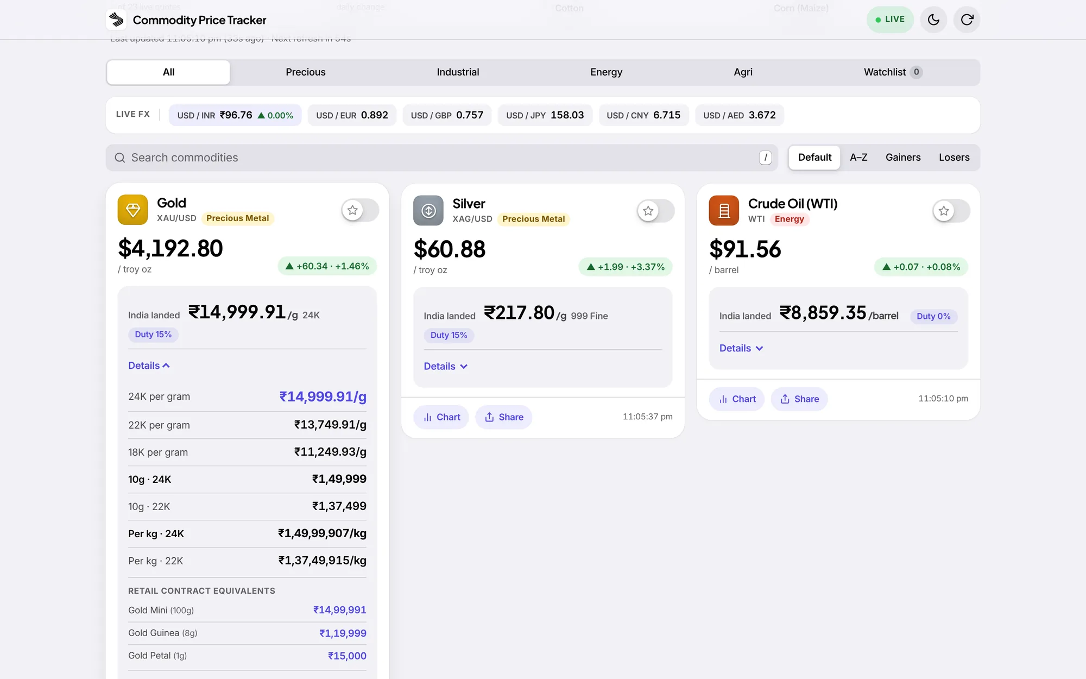The height and width of the screenshot is (679, 1086).
Task: Click the USD / AED rate chip
Action: [x=740, y=115]
